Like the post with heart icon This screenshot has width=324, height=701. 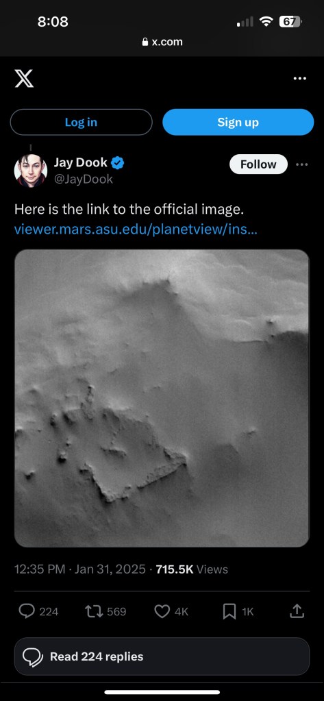pyautogui.click(x=162, y=611)
